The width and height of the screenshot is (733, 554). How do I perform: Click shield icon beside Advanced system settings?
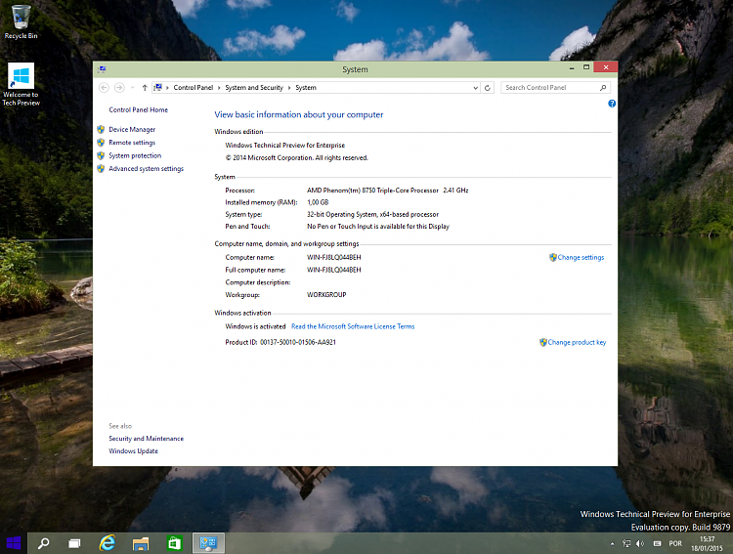[x=101, y=169]
